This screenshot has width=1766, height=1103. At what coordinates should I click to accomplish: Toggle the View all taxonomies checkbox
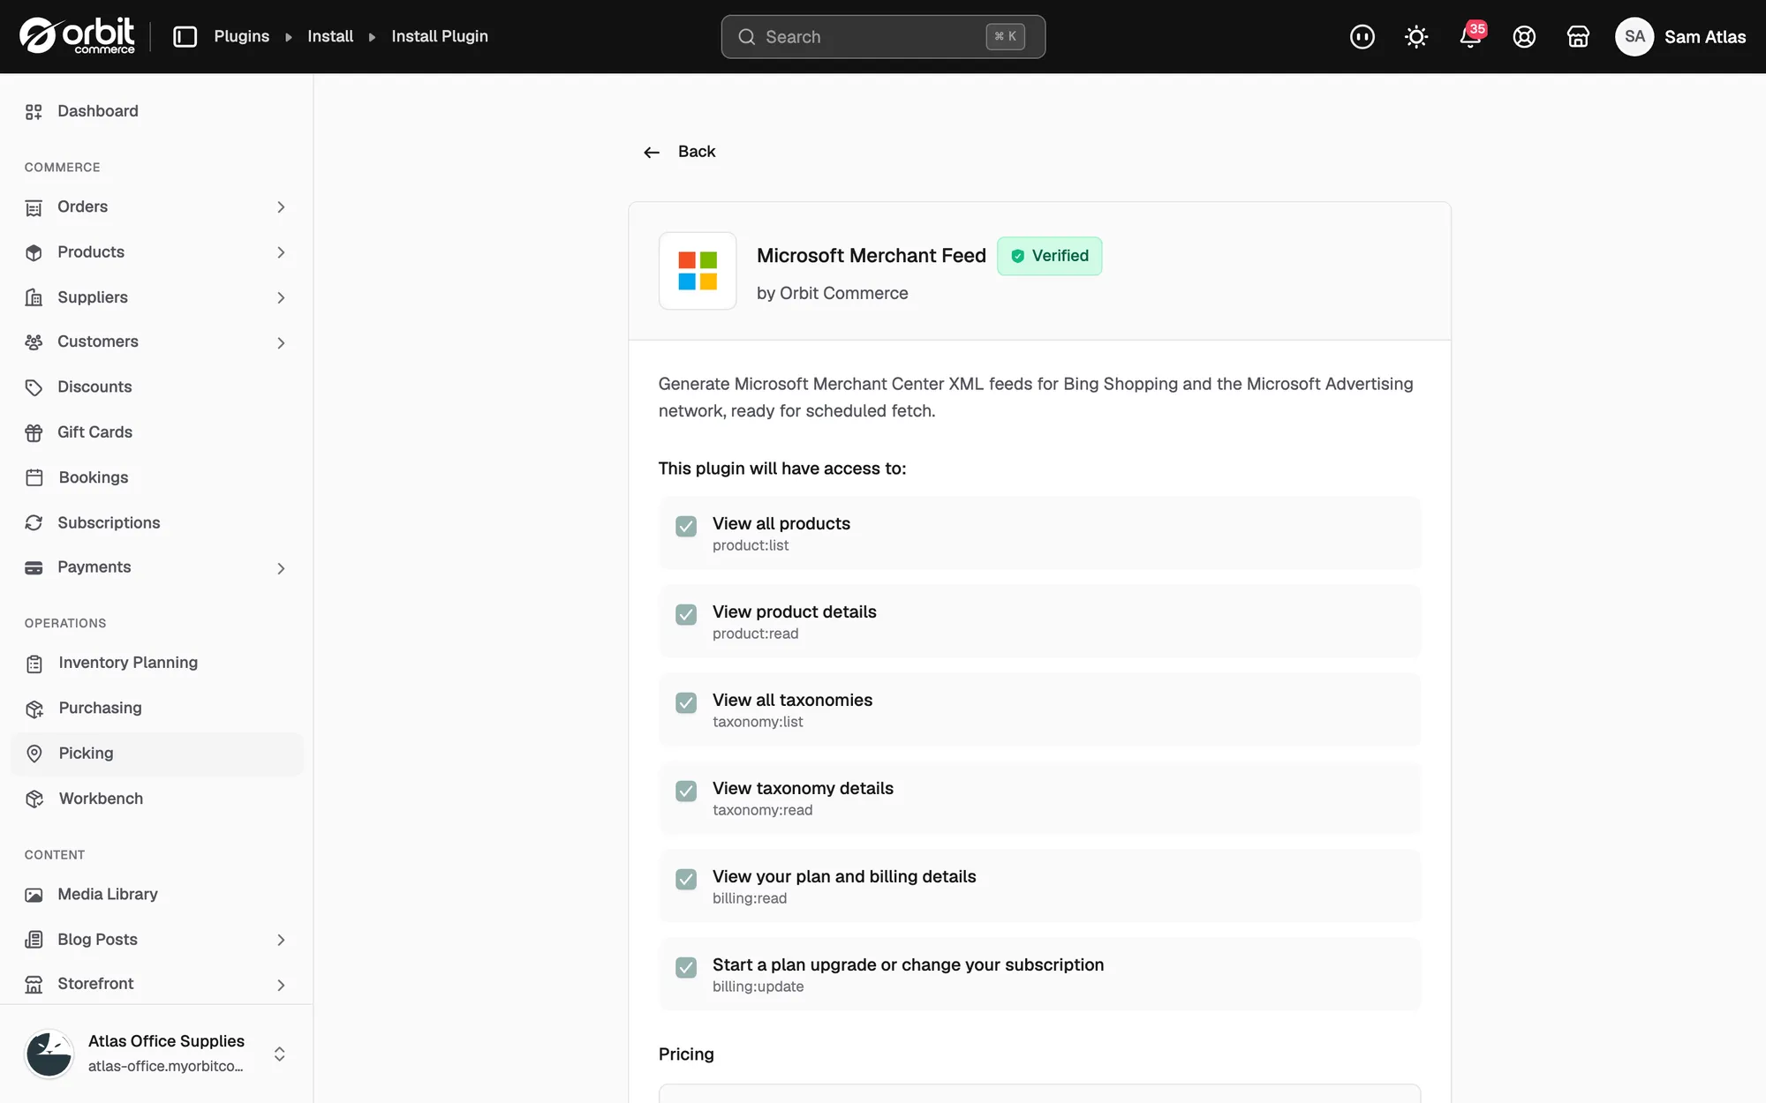(x=686, y=702)
